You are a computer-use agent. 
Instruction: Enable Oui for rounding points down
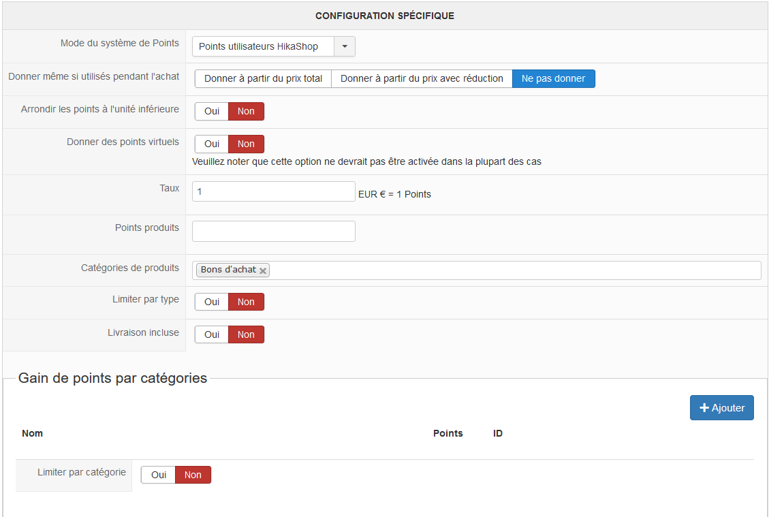pos(212,112)
